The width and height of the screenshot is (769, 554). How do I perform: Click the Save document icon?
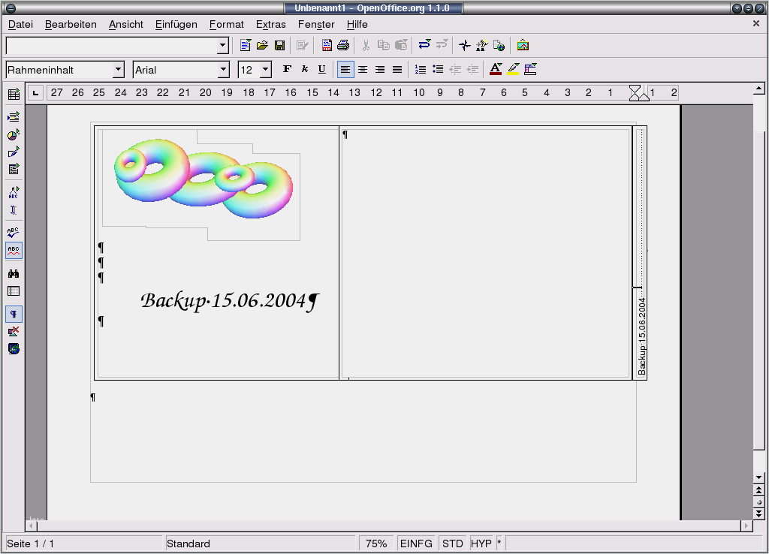tap(279, 46)
